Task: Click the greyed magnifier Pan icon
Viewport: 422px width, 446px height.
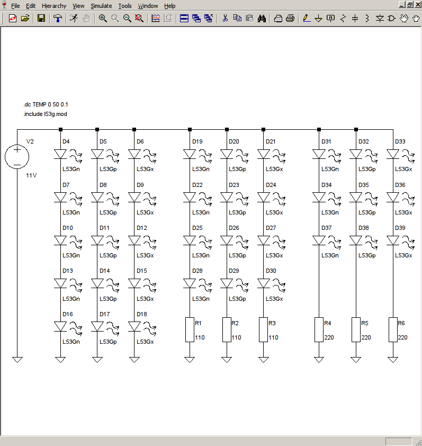Action: click(115, 19)
